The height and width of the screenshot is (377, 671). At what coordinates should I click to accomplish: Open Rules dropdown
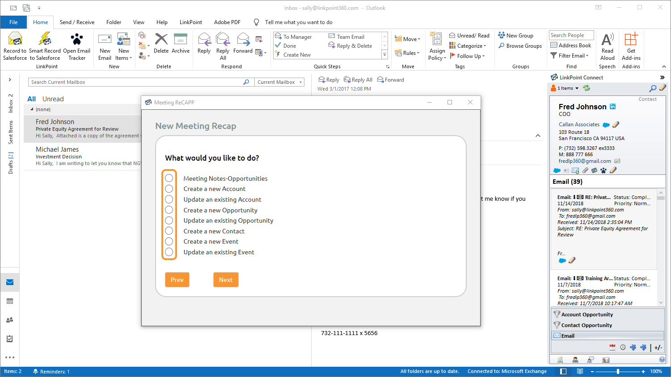pos(407,53)
